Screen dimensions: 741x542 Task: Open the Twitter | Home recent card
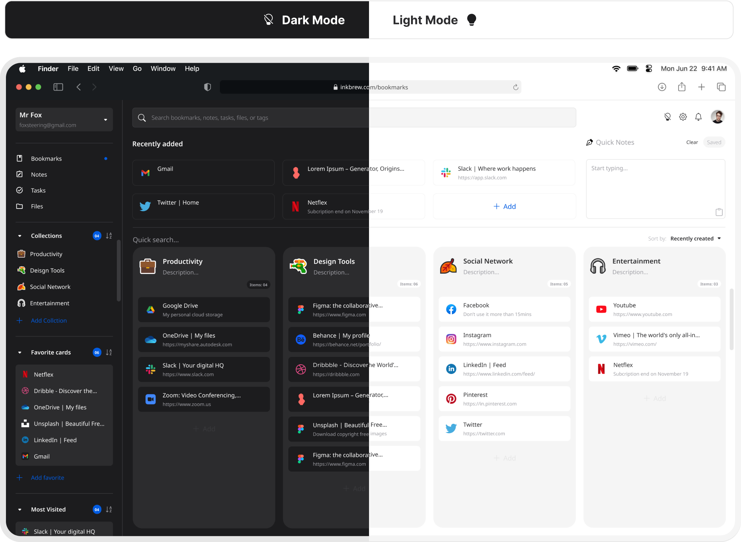click(x=203, y=206)
